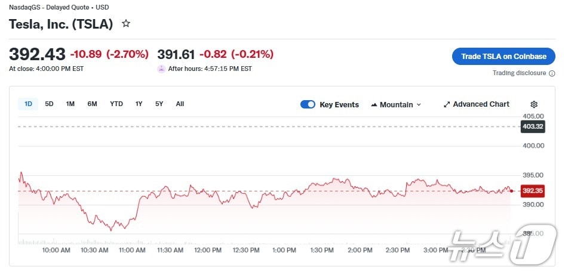
Task: Click the Advanced Chart expand arrows icon
Action: coord(447,104)
